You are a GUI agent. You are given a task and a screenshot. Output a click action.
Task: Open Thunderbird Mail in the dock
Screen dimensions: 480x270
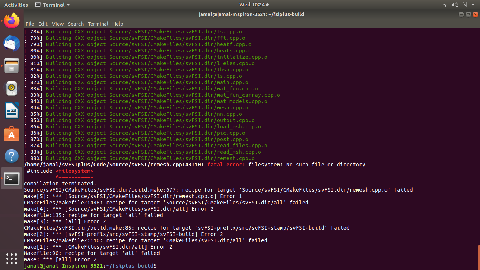(x=12, y=43)
